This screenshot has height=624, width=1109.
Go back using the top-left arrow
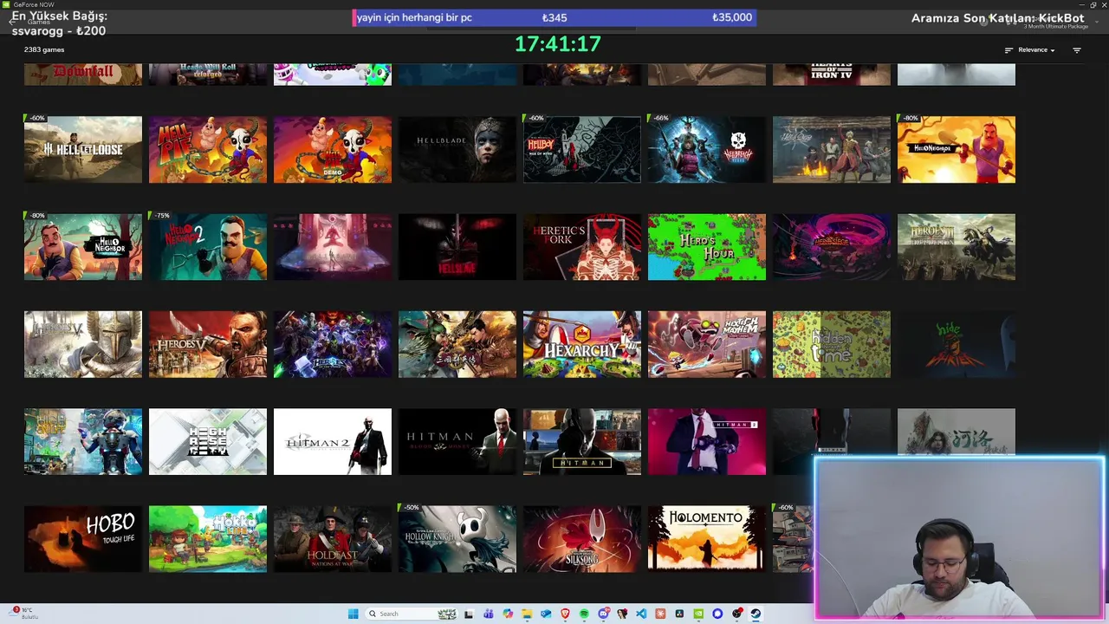point(13,22)
